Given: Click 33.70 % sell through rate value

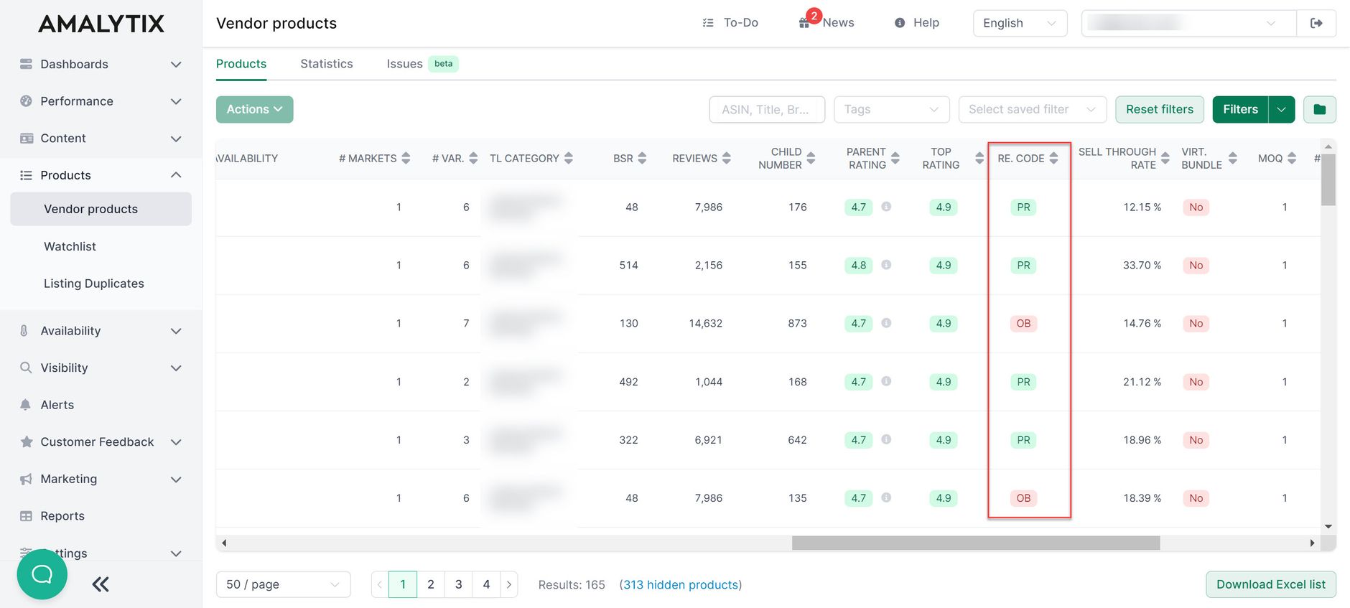Looking at the screenshot, I should (1142, 265).
